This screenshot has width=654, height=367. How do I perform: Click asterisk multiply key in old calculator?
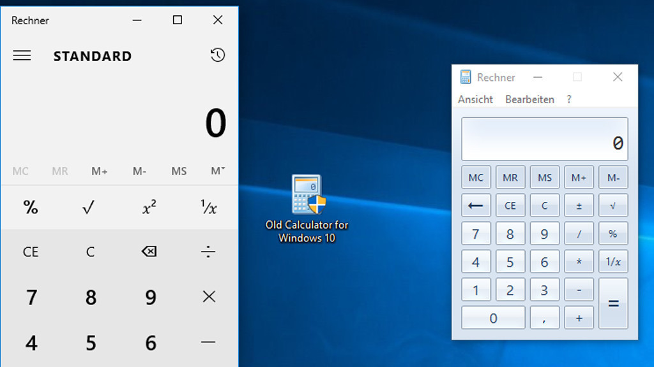click(579, 262)
